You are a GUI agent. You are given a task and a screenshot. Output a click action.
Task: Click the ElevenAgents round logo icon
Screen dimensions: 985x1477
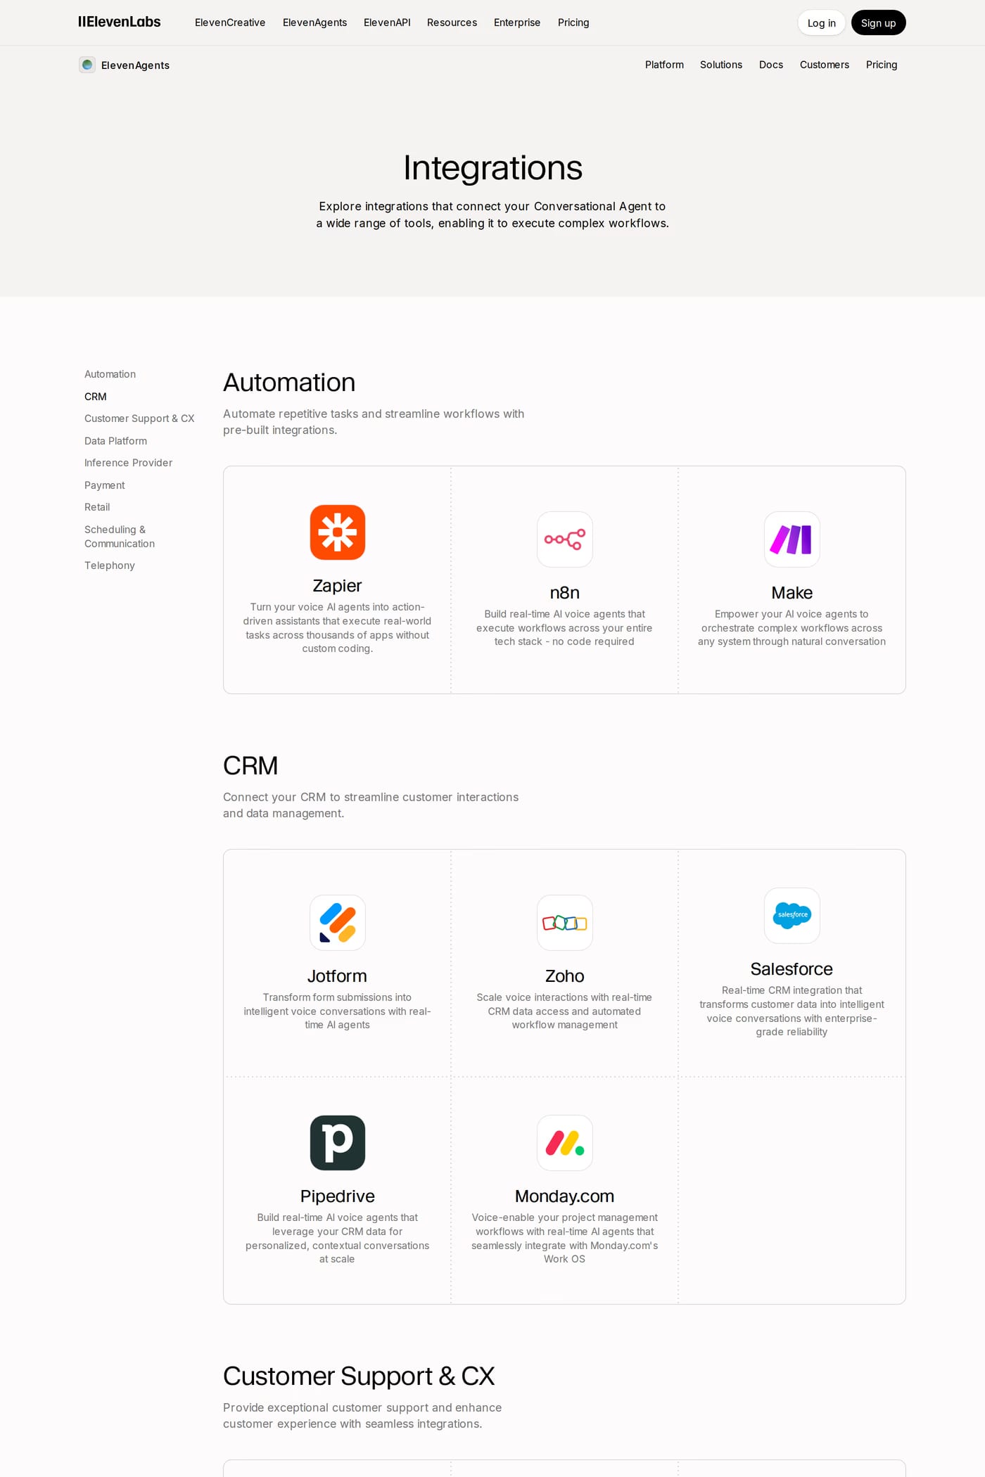tap(87, 65)
